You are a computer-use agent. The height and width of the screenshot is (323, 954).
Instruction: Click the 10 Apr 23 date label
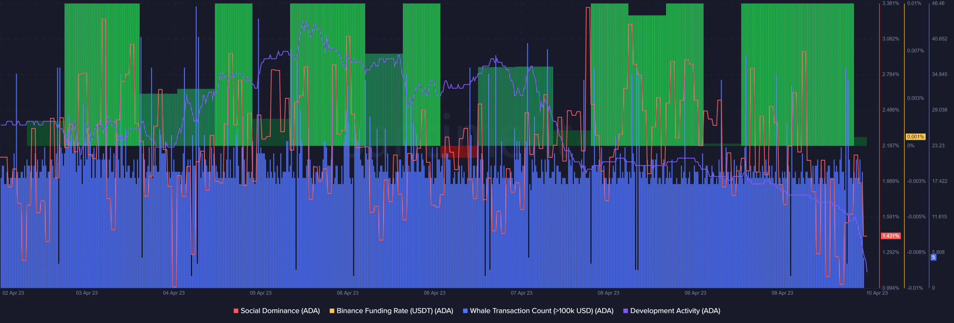coord(876,293)
